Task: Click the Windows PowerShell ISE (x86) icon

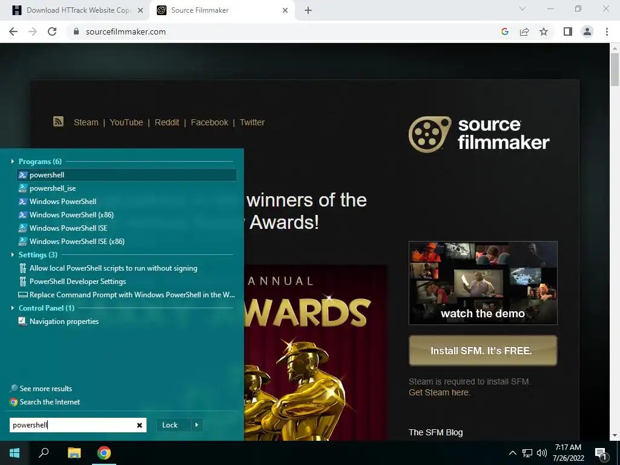Action: tap(23, 241)
